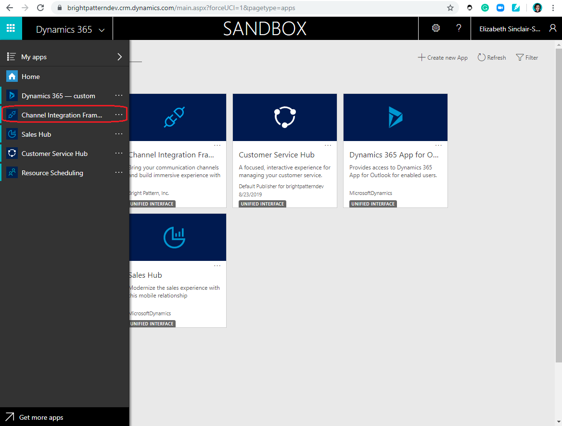Screen dimensions: 562x426
Task: Open more options for Channel Integration Fram... in sidebar
Action: tap(119, 115)
